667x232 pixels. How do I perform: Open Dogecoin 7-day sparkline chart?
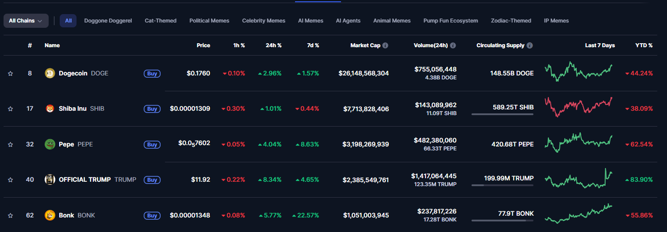(579, 71)
